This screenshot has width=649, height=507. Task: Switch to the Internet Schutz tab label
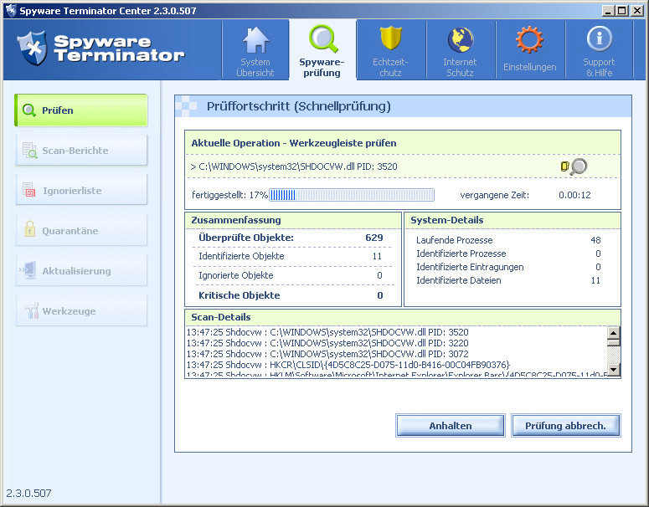460,68
